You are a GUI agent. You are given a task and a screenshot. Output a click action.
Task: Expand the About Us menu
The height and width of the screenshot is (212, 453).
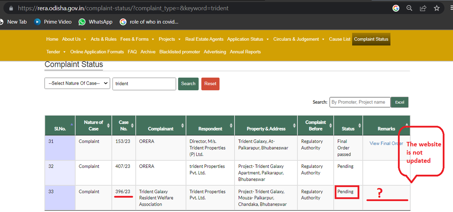(74, 39)
